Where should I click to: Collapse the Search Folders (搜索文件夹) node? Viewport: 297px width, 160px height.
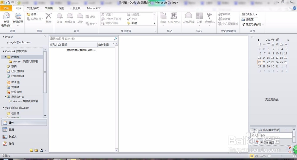coord(5,96)
